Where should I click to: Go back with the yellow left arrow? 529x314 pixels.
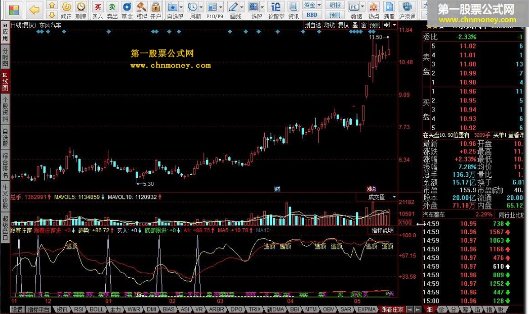[x=34, y=10]
